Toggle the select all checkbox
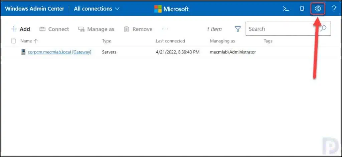The width and height of the screenshot is (342, 157). coord(13,41)
